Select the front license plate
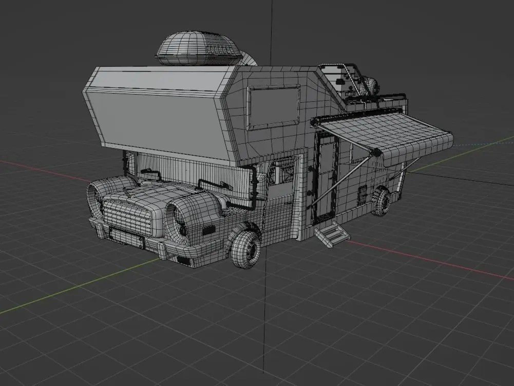Viewport: 514px width, 386px height. point(127,238)
